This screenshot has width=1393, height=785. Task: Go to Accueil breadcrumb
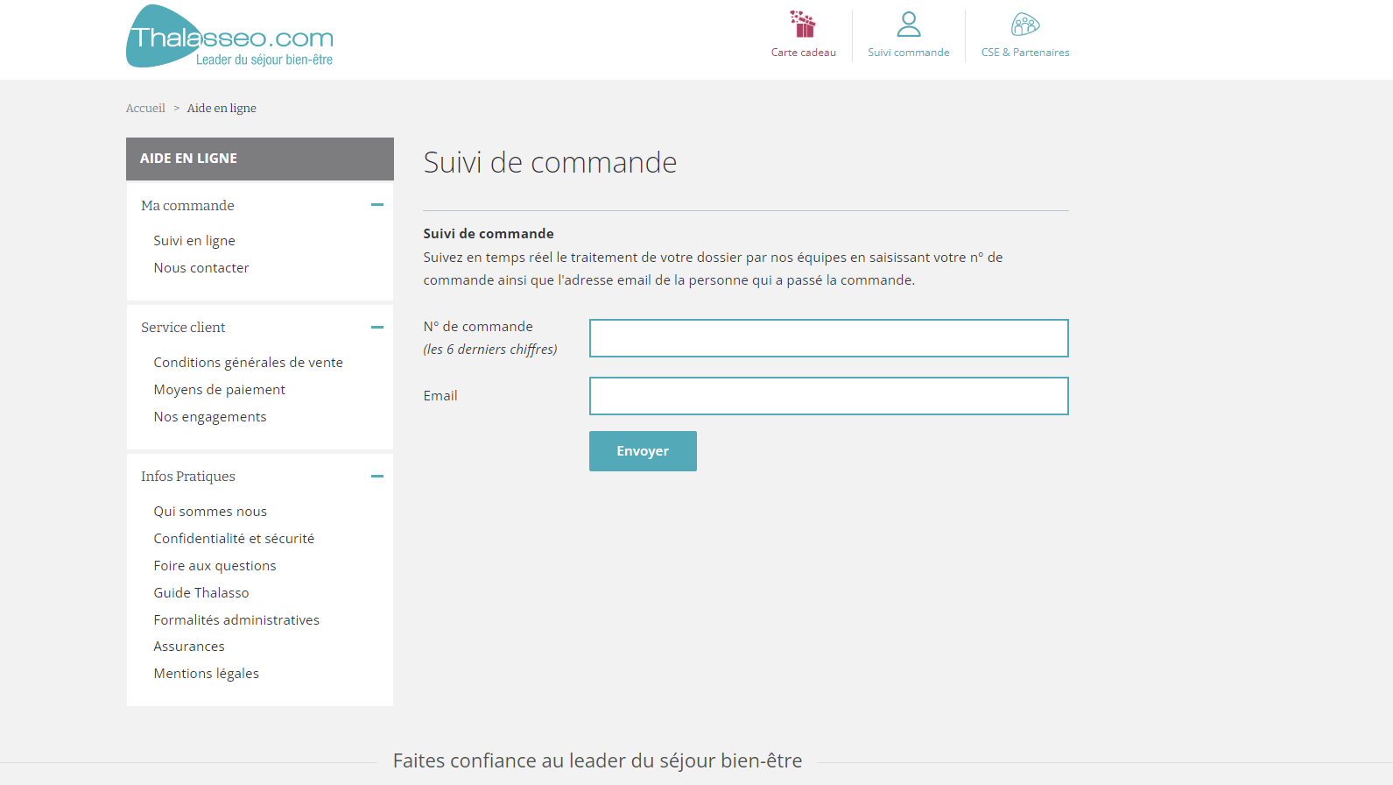145,109
